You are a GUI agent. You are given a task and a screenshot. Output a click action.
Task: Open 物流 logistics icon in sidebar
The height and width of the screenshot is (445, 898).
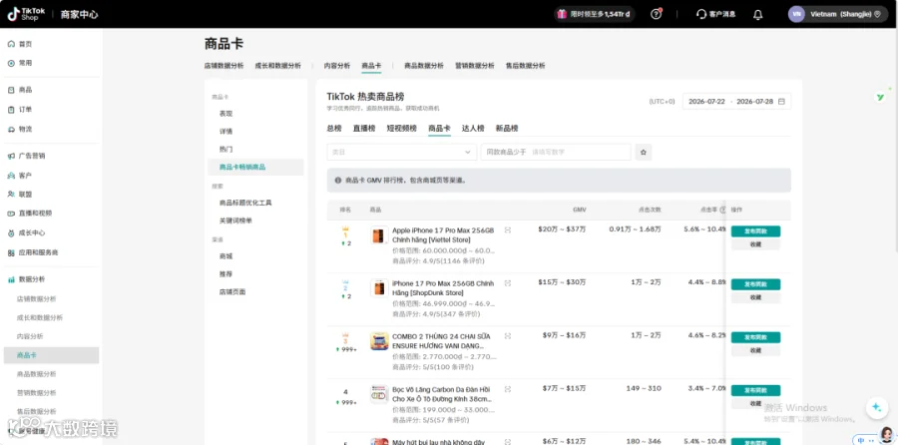tap(11, 130)
